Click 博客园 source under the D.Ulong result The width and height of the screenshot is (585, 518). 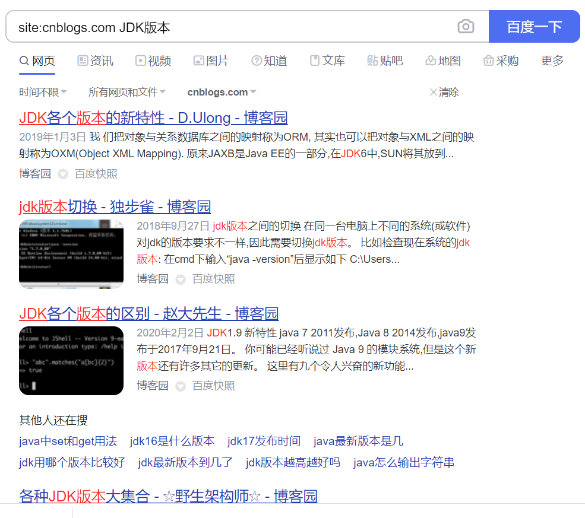click(35, 174)
